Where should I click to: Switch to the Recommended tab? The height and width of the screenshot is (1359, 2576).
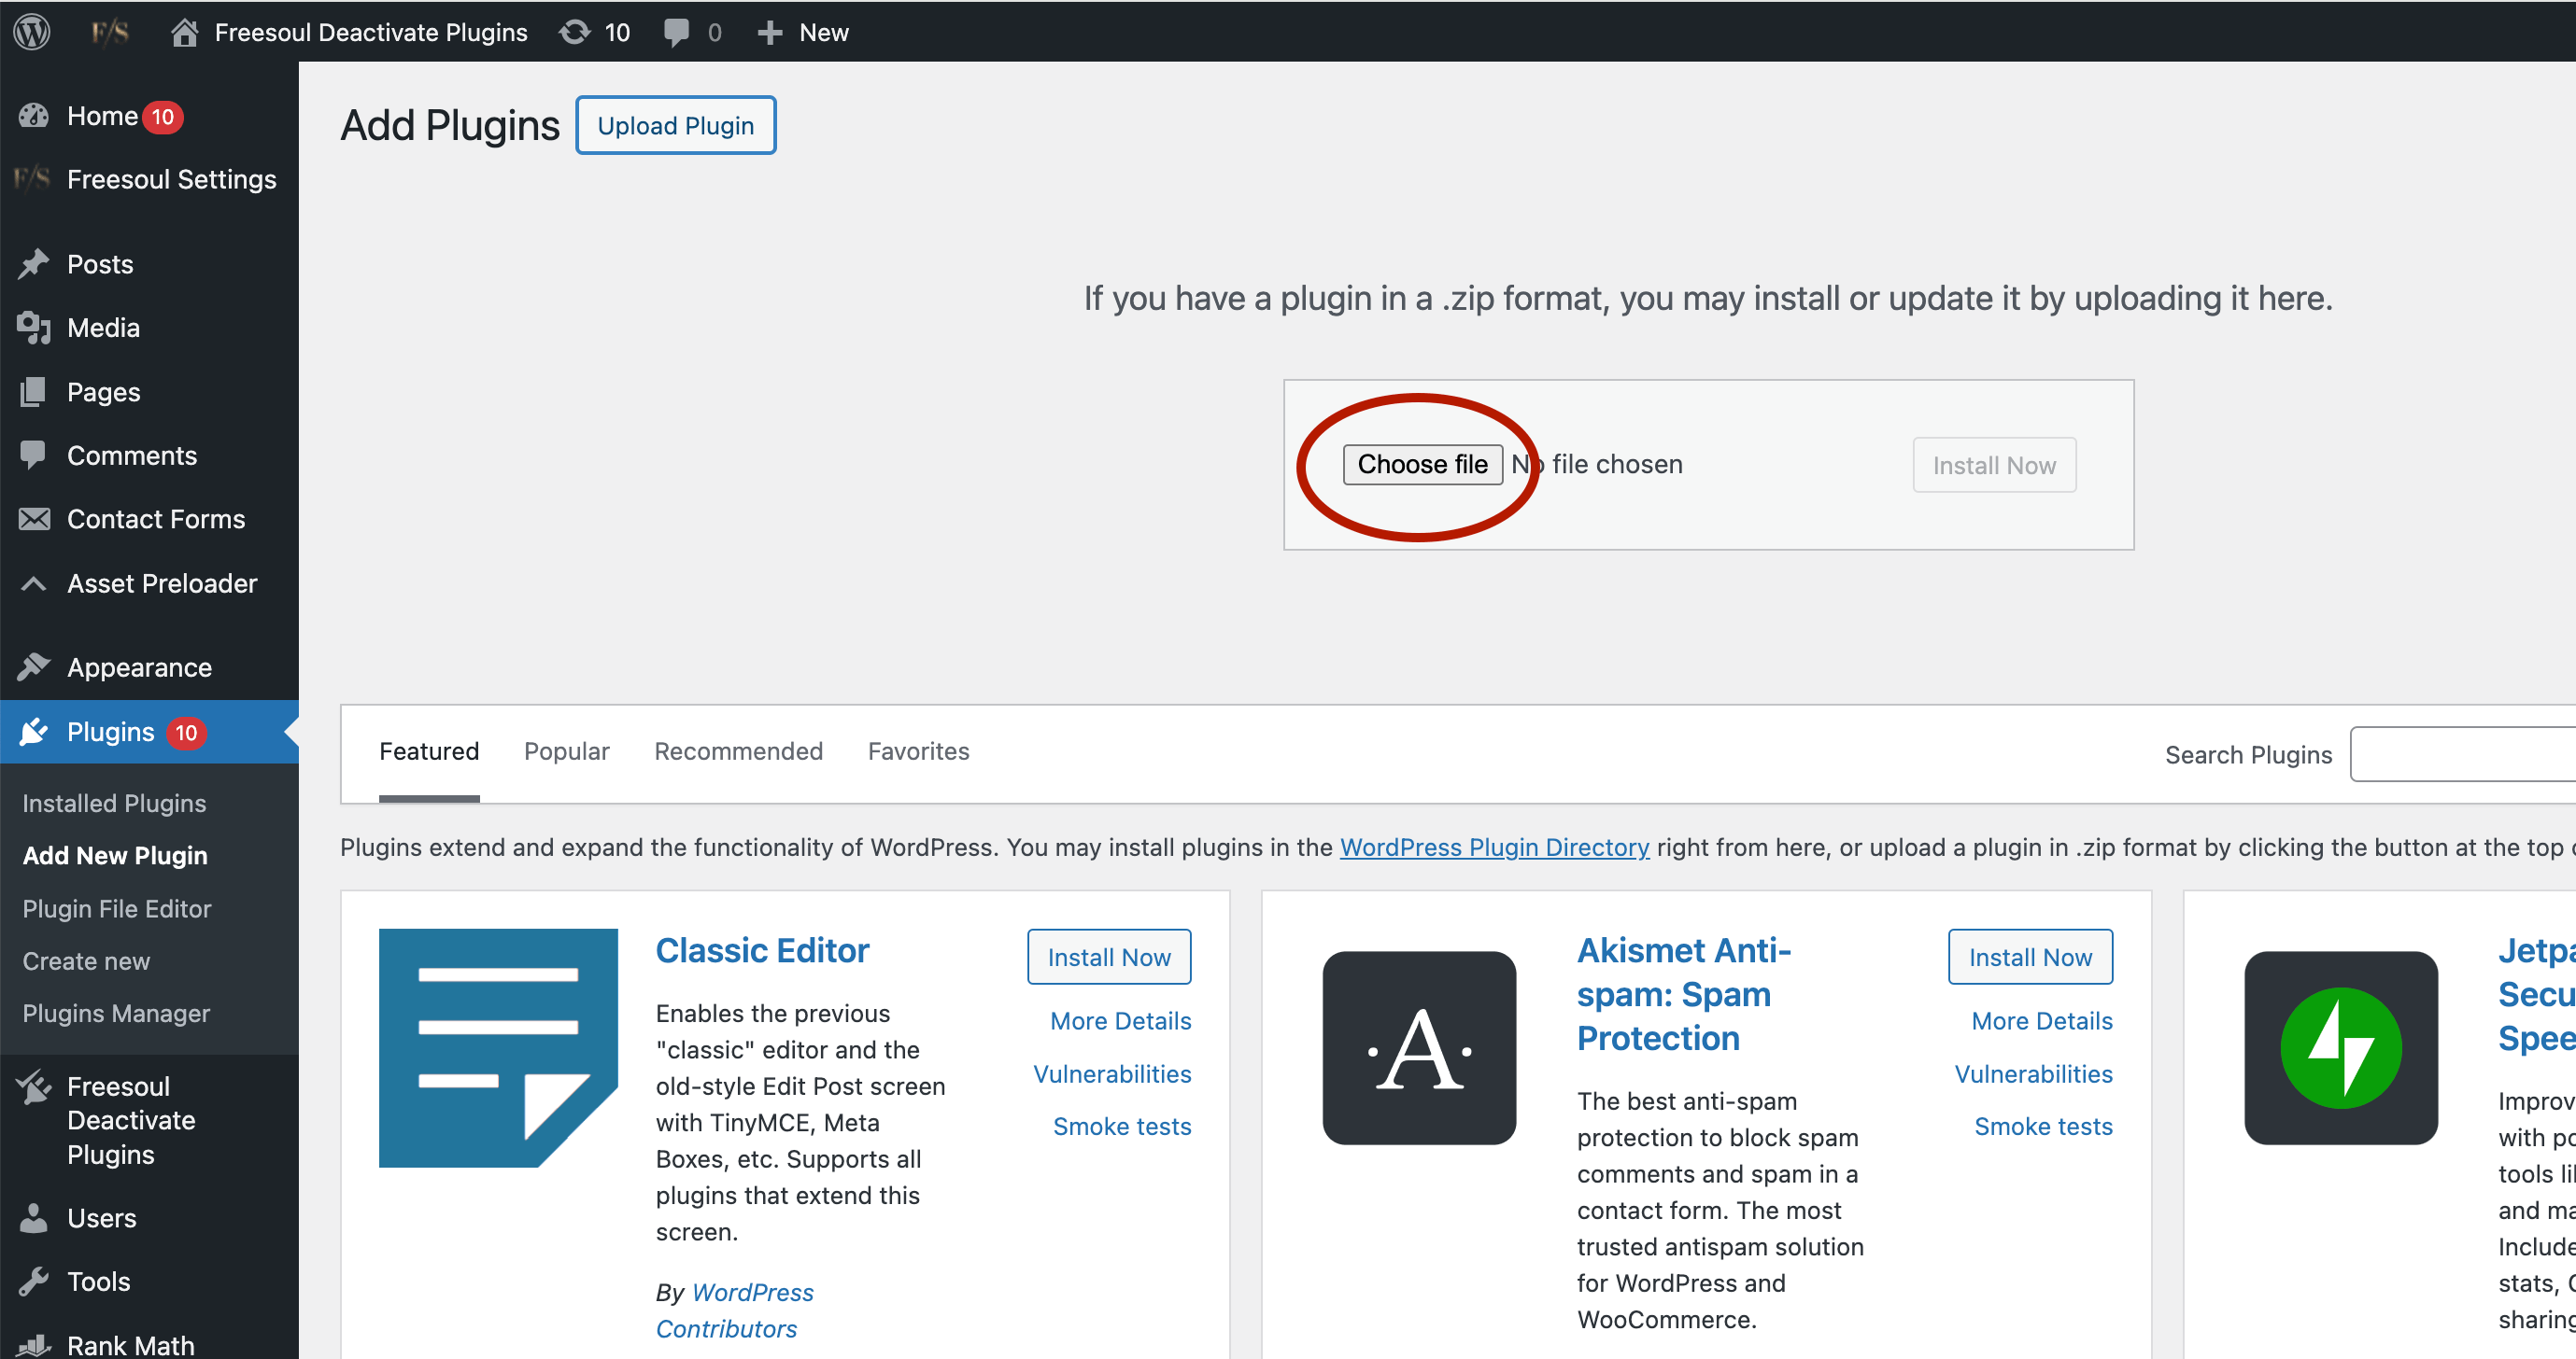coord(738,750)
